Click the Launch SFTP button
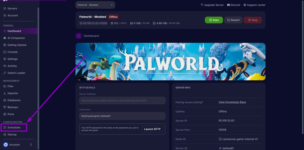304x150 pixels. tap(152, 129)
